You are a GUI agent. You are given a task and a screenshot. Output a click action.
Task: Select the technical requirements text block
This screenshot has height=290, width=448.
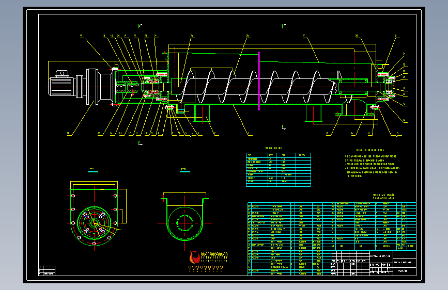[372, 163]
